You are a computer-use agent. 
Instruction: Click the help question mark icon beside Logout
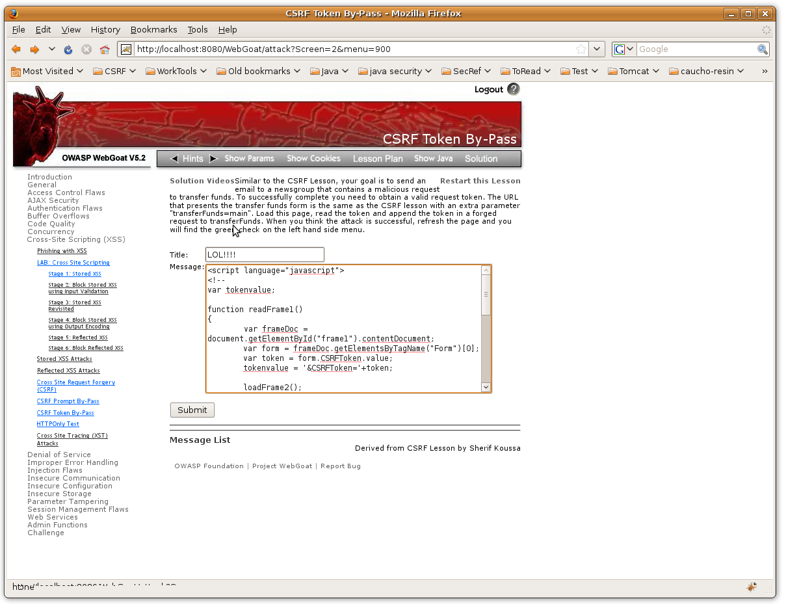pyautogui.click(x=514, y=89)
